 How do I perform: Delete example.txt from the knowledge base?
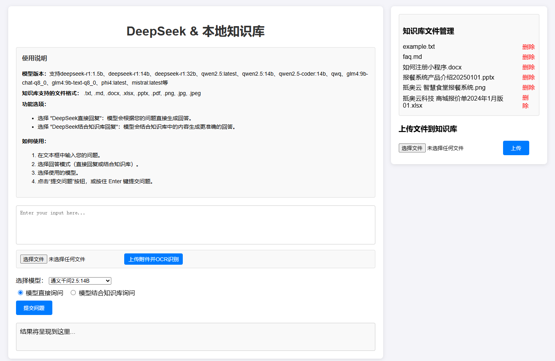[x=528, y=47]
